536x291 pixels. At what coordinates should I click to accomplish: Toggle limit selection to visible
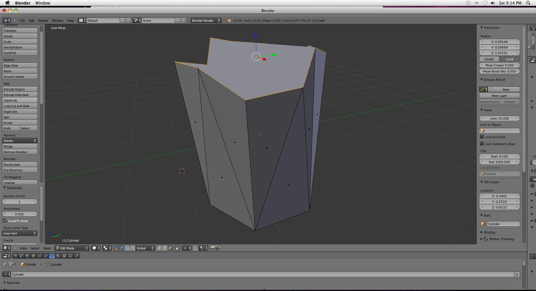[178, 248]
